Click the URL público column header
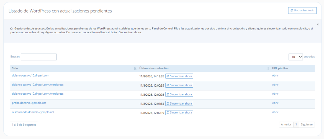 (280, 68)
